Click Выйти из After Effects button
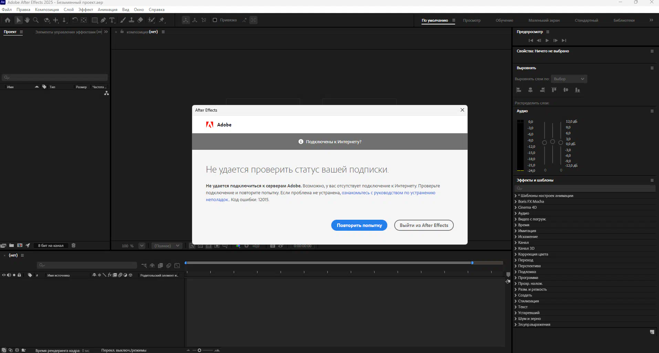659x353 pixels. click(424, 225)
